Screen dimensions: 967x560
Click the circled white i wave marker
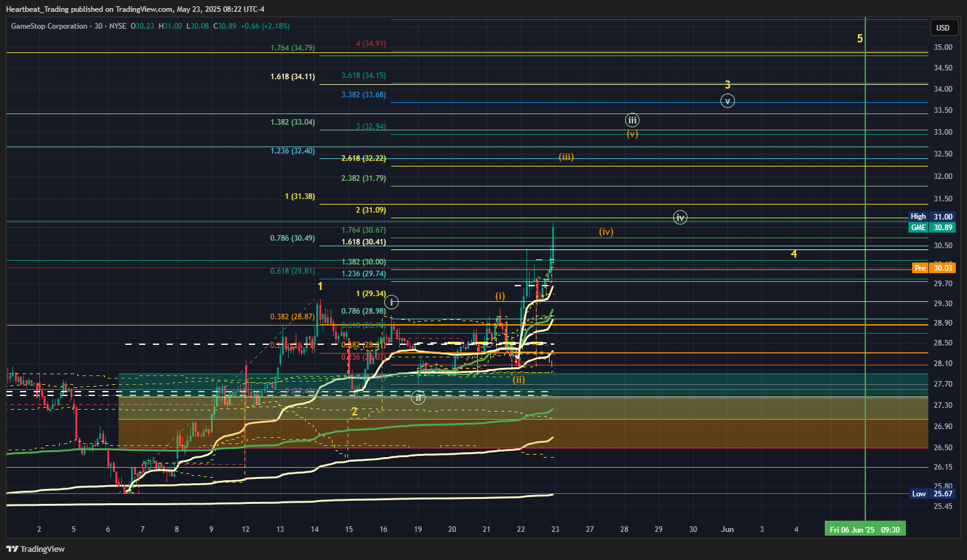[391, 302]
